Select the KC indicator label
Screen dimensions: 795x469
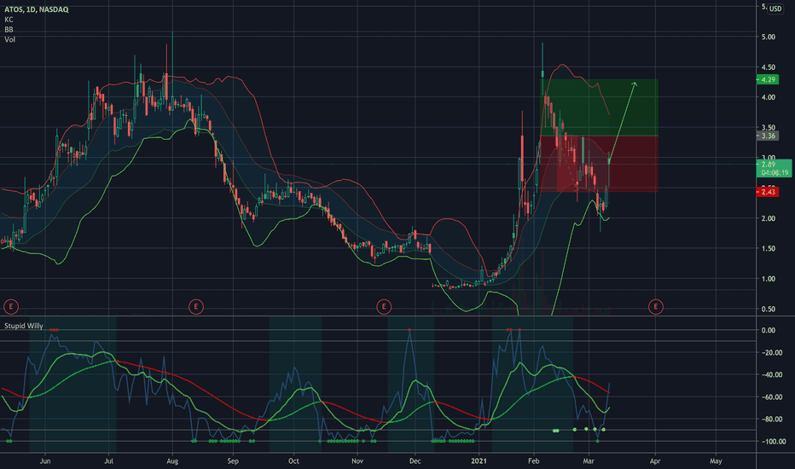coord(9,20)
